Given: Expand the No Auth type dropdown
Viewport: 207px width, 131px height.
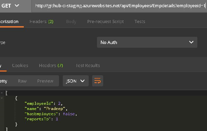Looking at the screenshot, I should coord(147,42).
